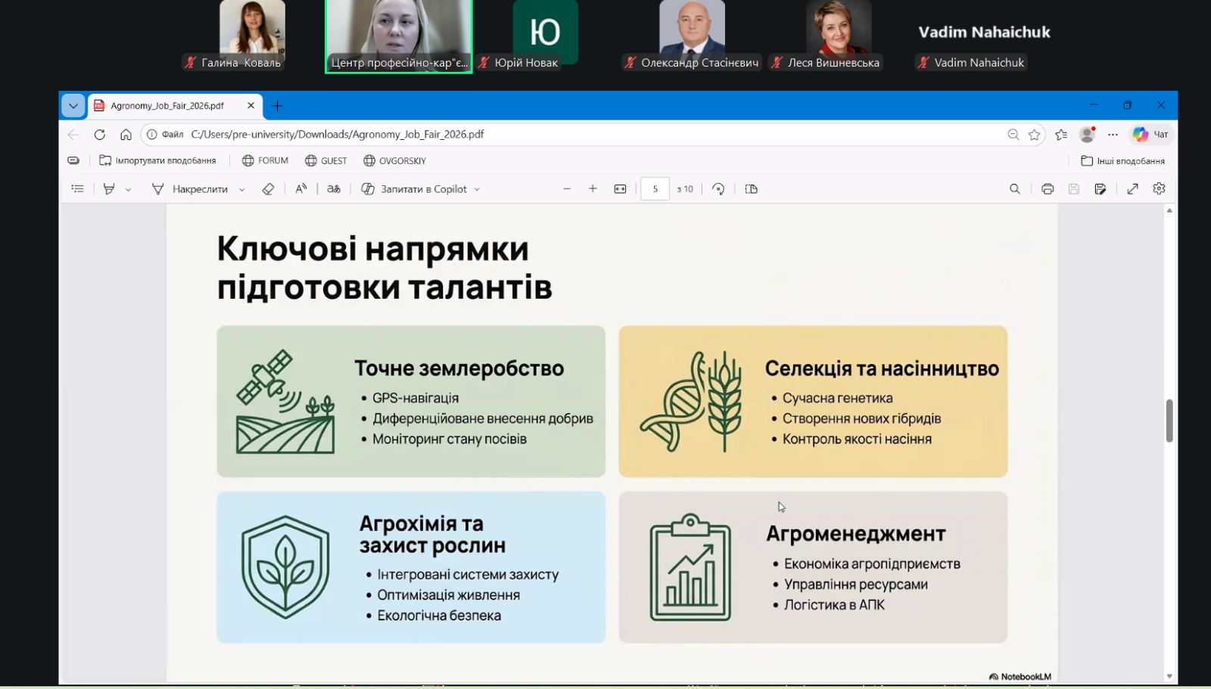The width and height of the screenshot is (1211, 689).
Task: Open the Чат Copilot button
Action: 1150,135
